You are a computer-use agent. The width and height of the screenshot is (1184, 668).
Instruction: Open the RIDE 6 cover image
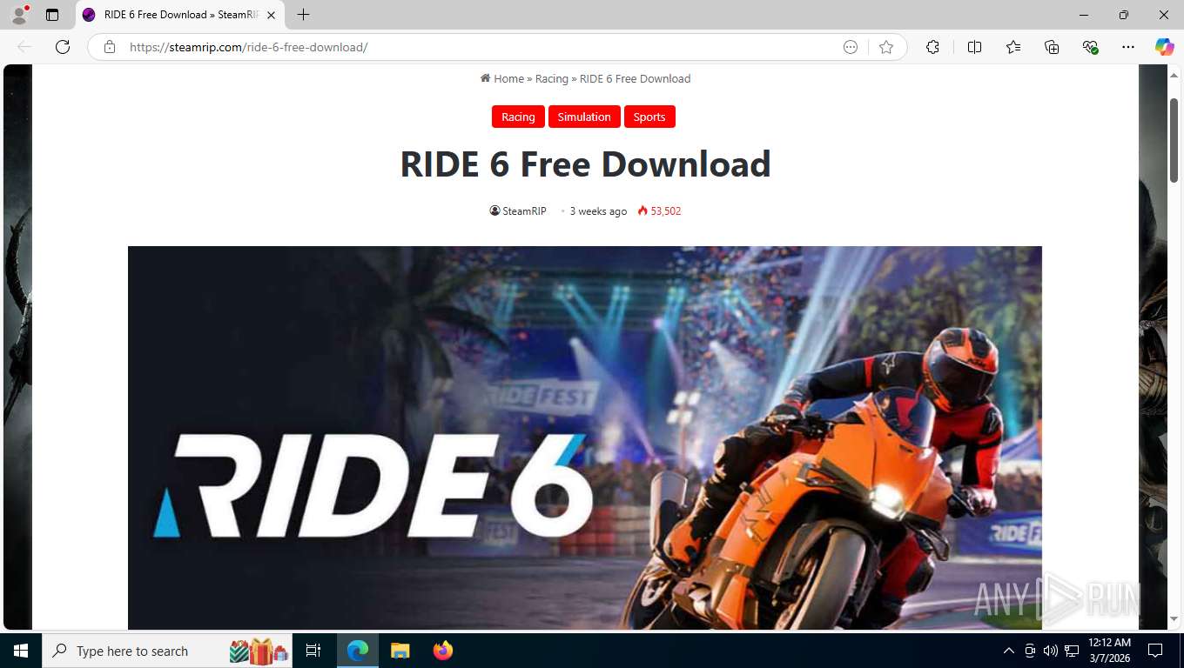(585, 438)
